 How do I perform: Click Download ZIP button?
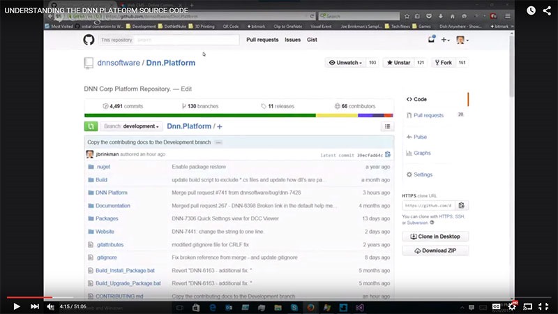point(435,251)
